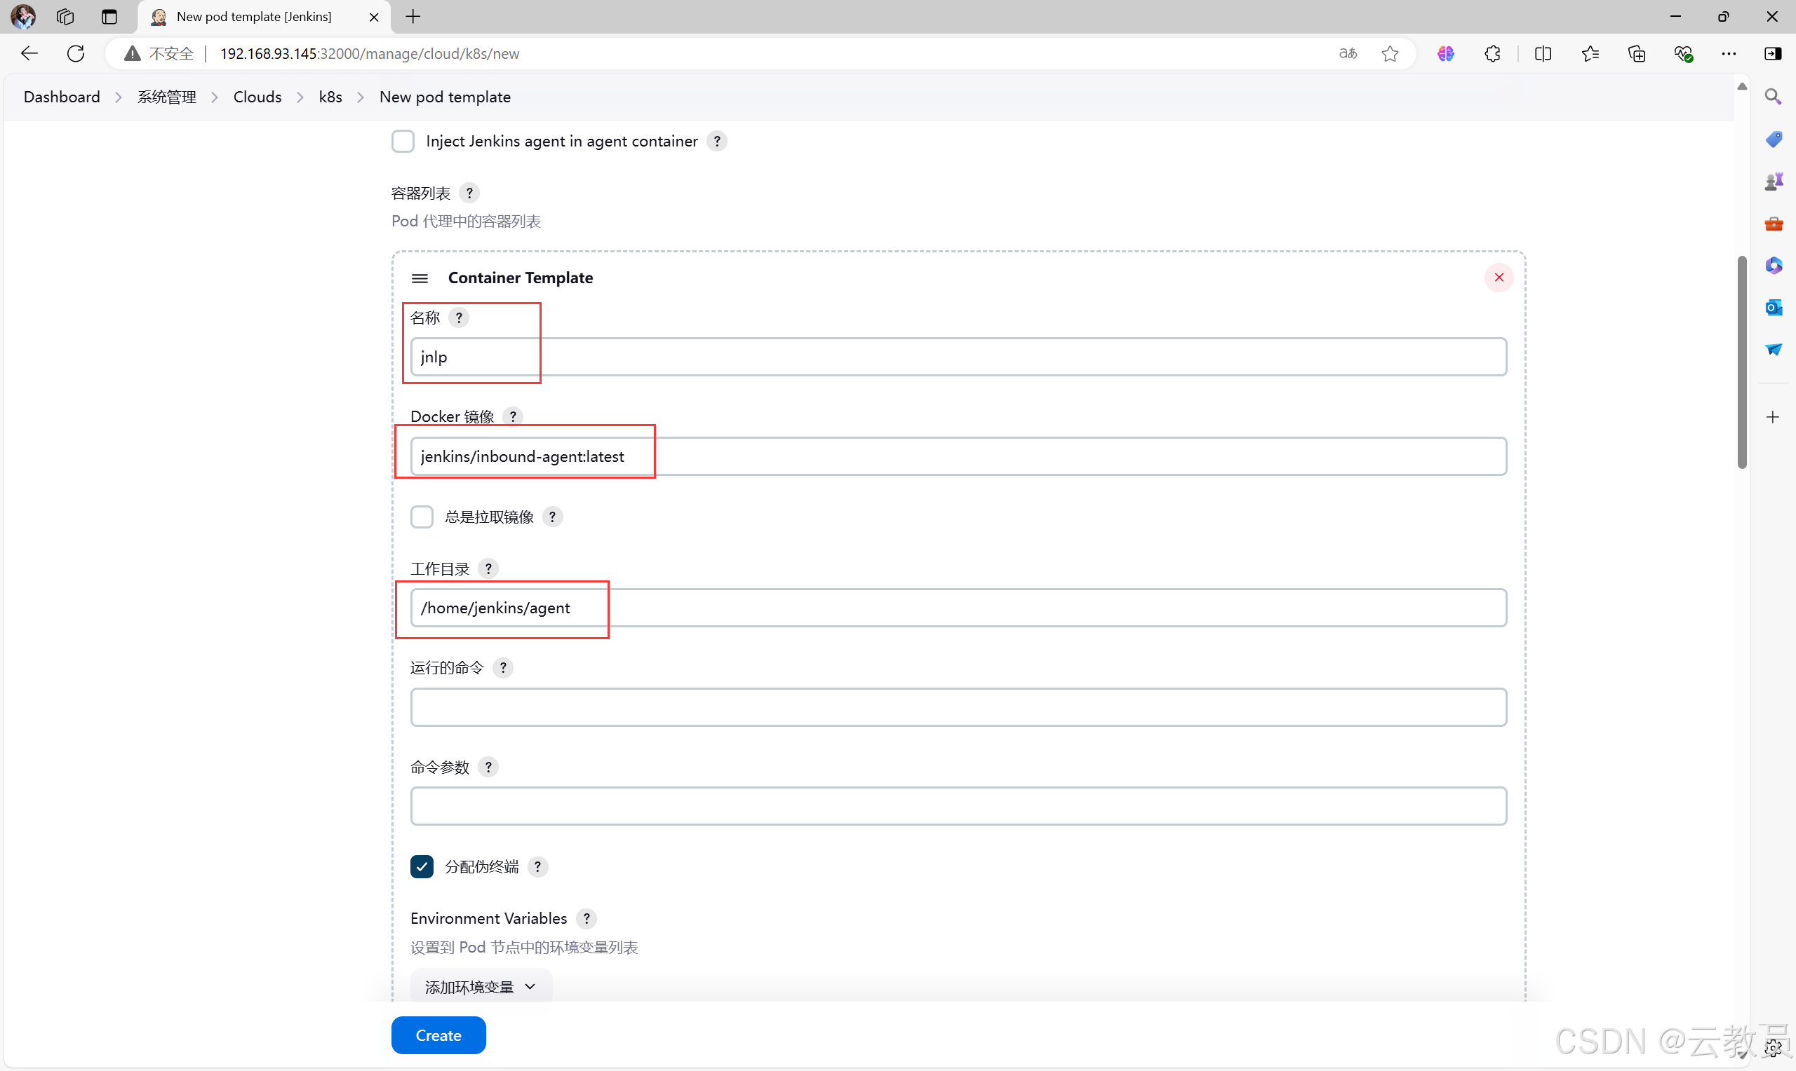1796x1071 pixels.
Task: Reload the Jenkins page
Action: coord(76,53)
